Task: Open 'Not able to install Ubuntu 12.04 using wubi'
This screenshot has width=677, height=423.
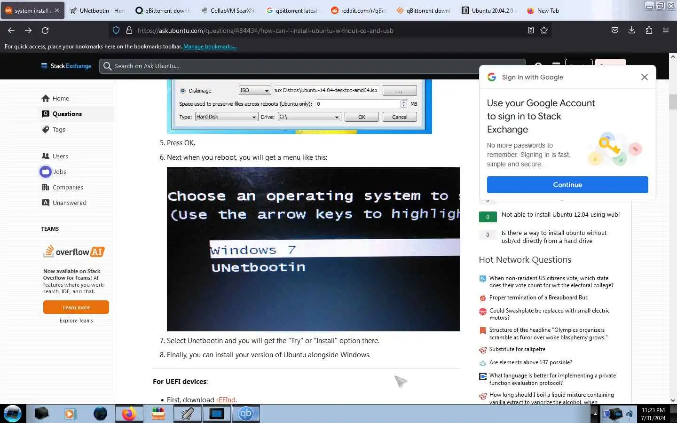Action: pos(560,214)
